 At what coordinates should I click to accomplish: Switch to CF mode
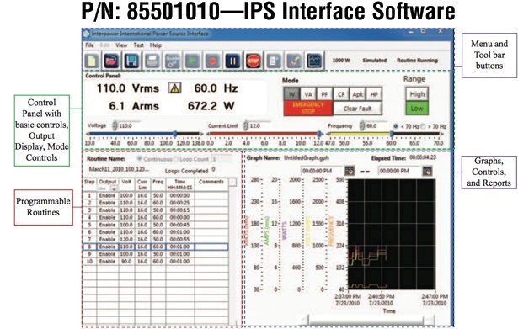click(341, 94)
